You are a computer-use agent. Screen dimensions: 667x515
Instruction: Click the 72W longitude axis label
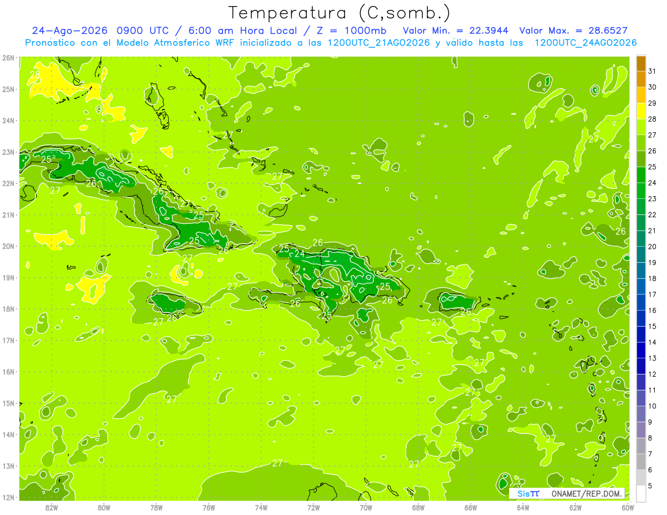(313, 507)
